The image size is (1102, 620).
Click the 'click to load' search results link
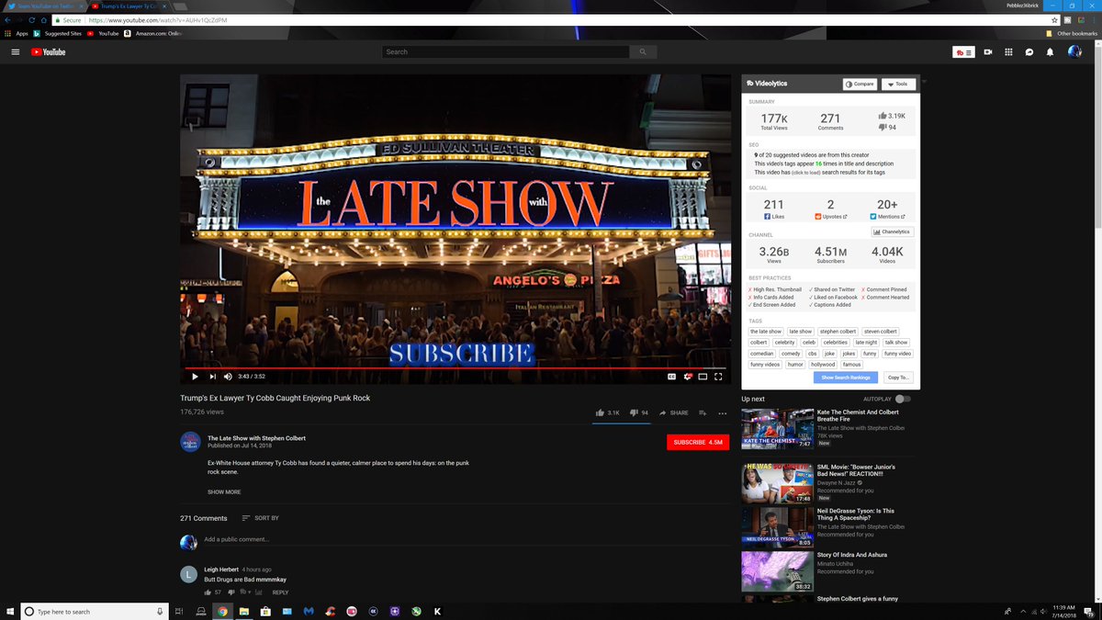[807, 173]
